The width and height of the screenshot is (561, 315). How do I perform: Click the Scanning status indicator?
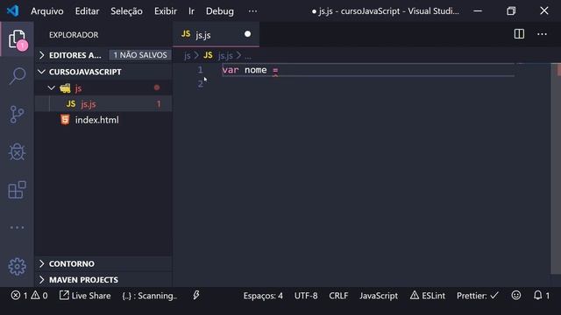tap(150, 296)
